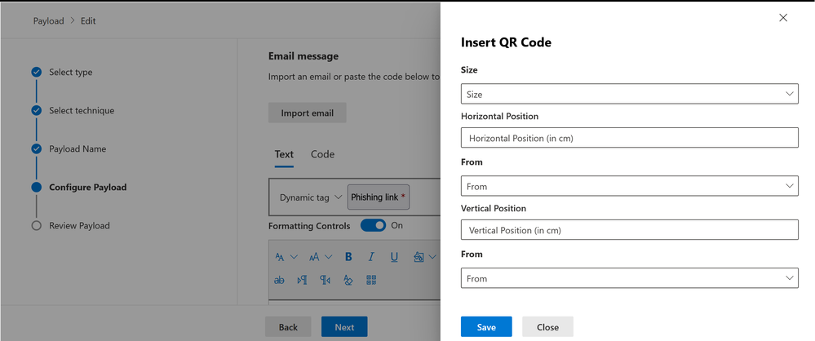The image size is (815, 341).
Task: Click the Back button
Action: pos(288,327)
